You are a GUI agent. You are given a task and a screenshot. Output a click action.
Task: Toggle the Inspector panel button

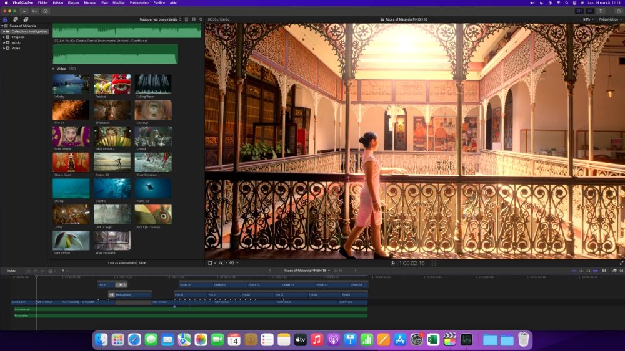pyautogui.click(x=600, y=11)
